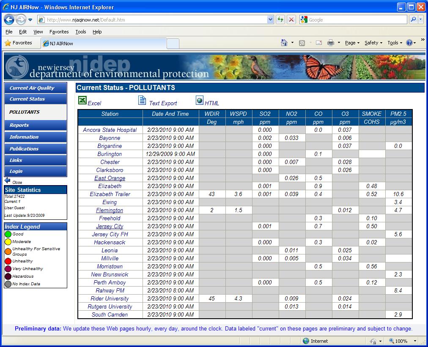Open the View menu
Image resolution: width=428 pixels, height=347 pixels.
(x=38, y=31)
